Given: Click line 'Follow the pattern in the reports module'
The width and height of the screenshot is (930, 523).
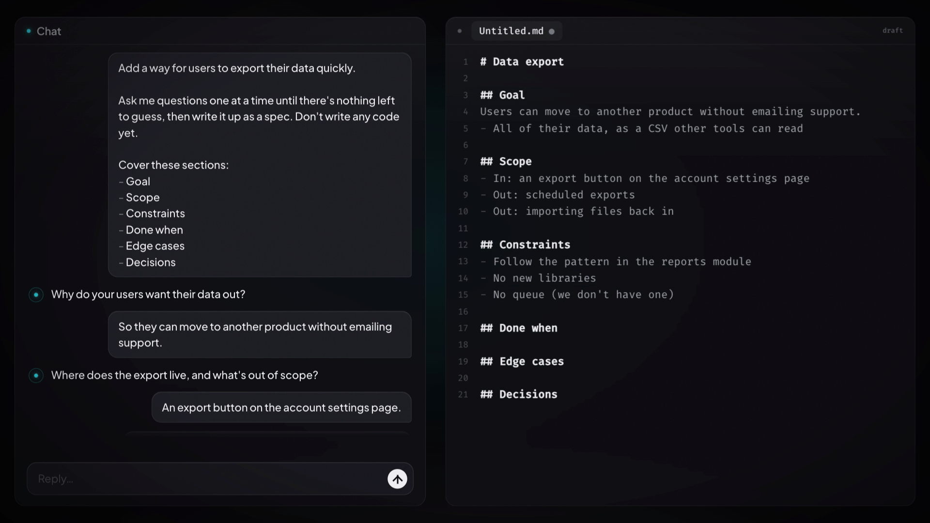Looking at the screenshot, I should pos(616,261).
